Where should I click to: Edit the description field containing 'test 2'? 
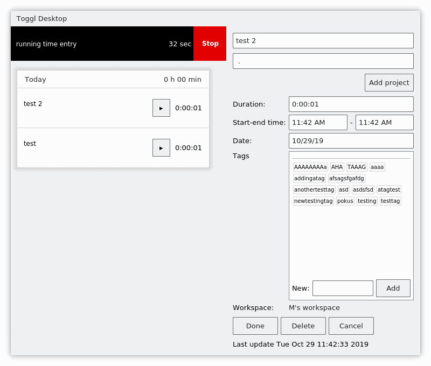pos(323,40)
